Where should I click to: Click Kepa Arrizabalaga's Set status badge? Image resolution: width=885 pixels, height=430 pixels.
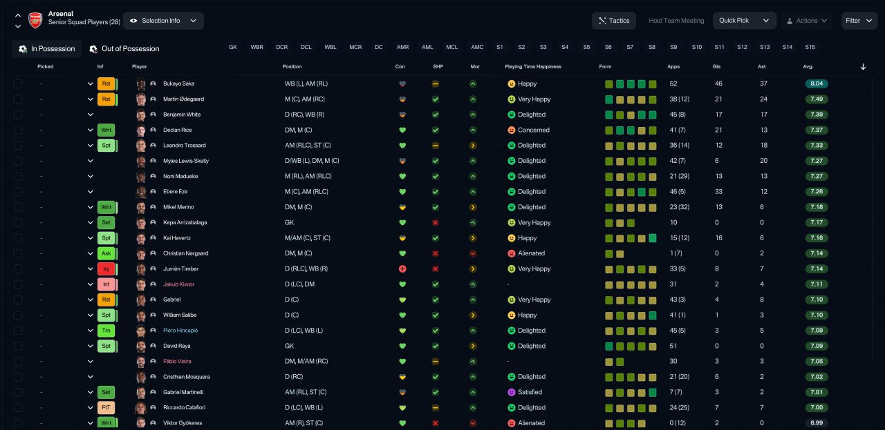(106, 223)
